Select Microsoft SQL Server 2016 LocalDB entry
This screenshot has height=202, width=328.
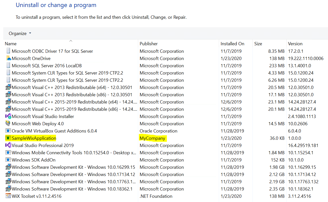[x=47, y=66]
